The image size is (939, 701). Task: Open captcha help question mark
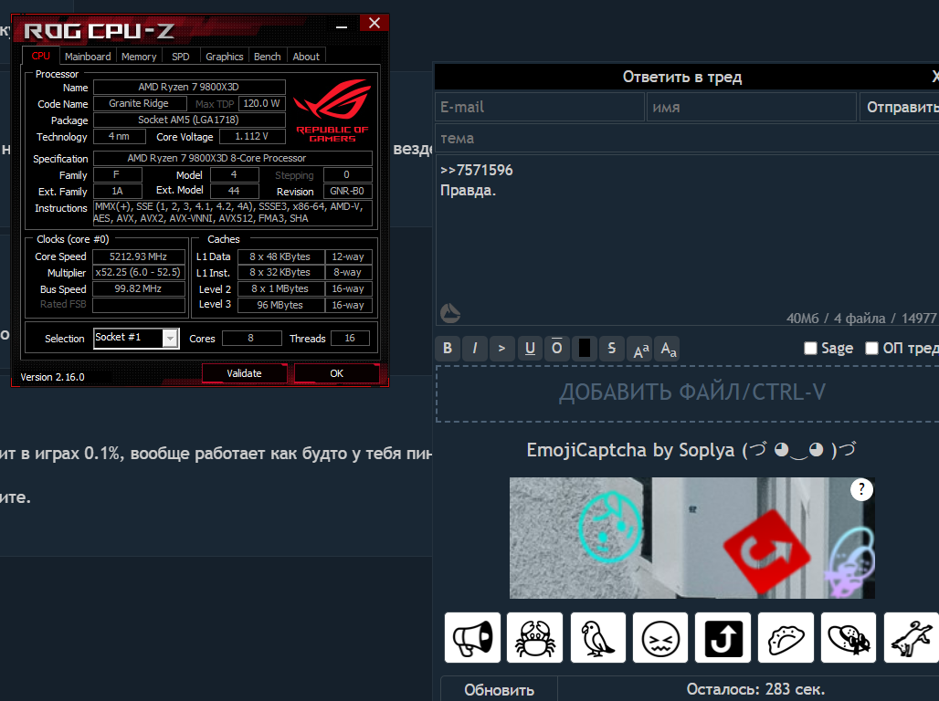click(861, 489)
